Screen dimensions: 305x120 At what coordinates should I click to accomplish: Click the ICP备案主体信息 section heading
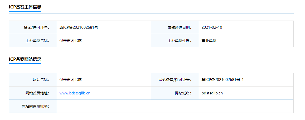coord(25,7)
